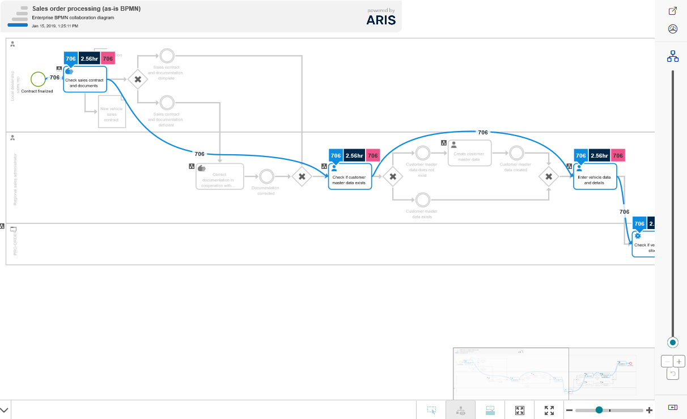This screenshot has width=687, height=419.
Task: Click 2.56hr badge above 'Enter vehicle data'
Action: pos(599,155)
